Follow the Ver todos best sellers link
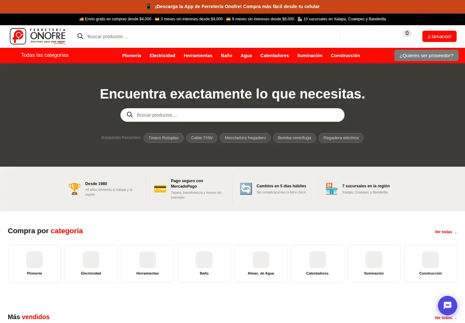The height and width of the screenshot is (323, 465). 446,318
